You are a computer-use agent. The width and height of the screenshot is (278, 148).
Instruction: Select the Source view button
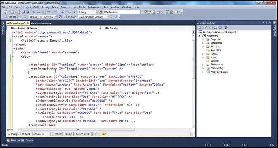tap(39, 134)
